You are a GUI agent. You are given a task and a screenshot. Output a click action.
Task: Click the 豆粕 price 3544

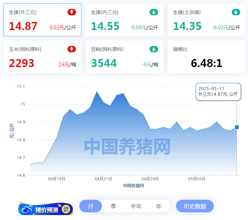pos(104,63)
